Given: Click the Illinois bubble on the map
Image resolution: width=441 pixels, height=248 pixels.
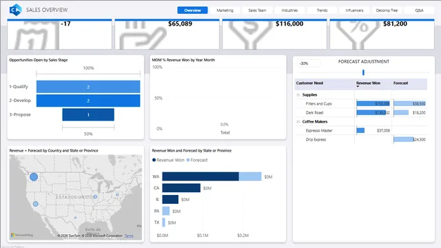Looking at the screenshot, I should pyautogui.click(x=95, y=196).
